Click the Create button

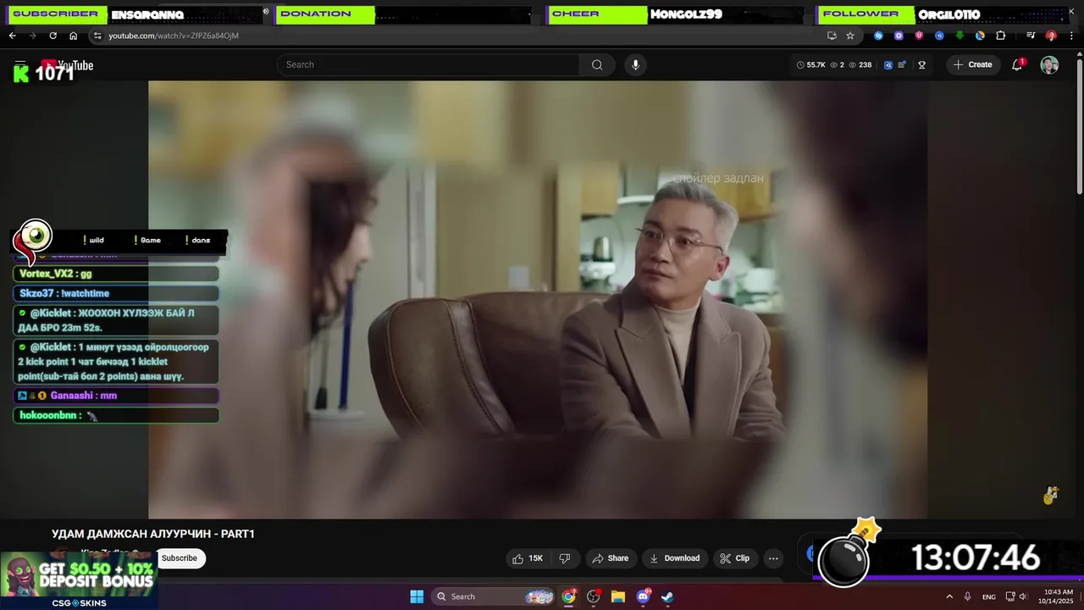[972, 64]
